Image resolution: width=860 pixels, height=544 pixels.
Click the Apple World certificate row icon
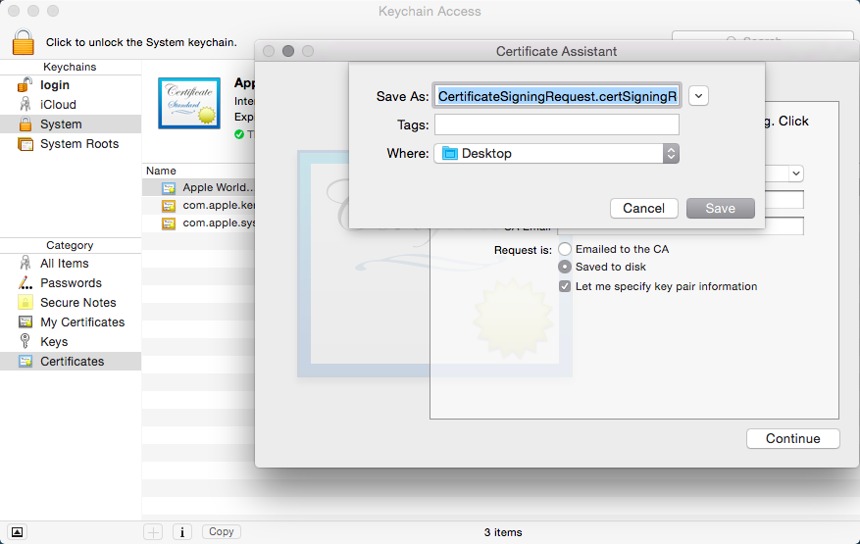coord(169,188)
